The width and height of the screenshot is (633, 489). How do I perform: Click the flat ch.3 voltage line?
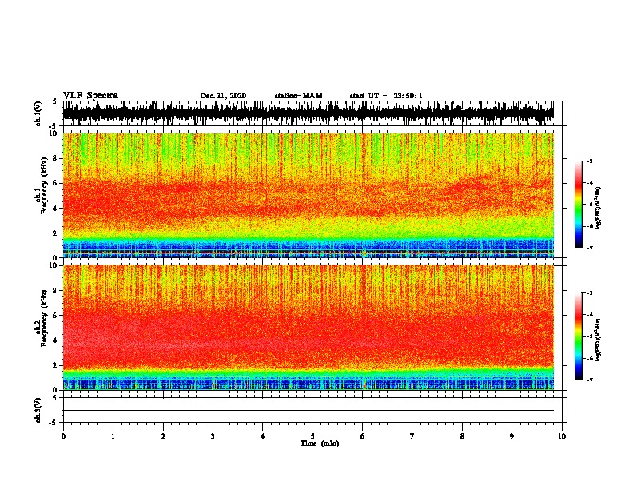(x=309, y=411)
